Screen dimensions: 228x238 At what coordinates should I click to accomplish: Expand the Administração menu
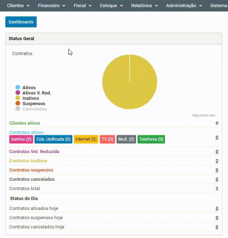pyautogui.click(x=184, y=6)
